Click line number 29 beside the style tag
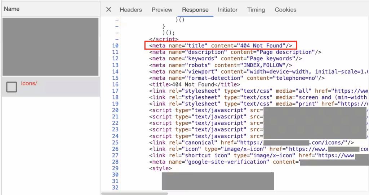369x195 pixels. tap(115, 168)
